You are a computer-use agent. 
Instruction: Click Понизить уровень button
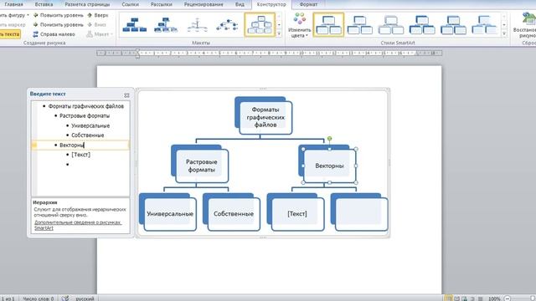point(59,25)
